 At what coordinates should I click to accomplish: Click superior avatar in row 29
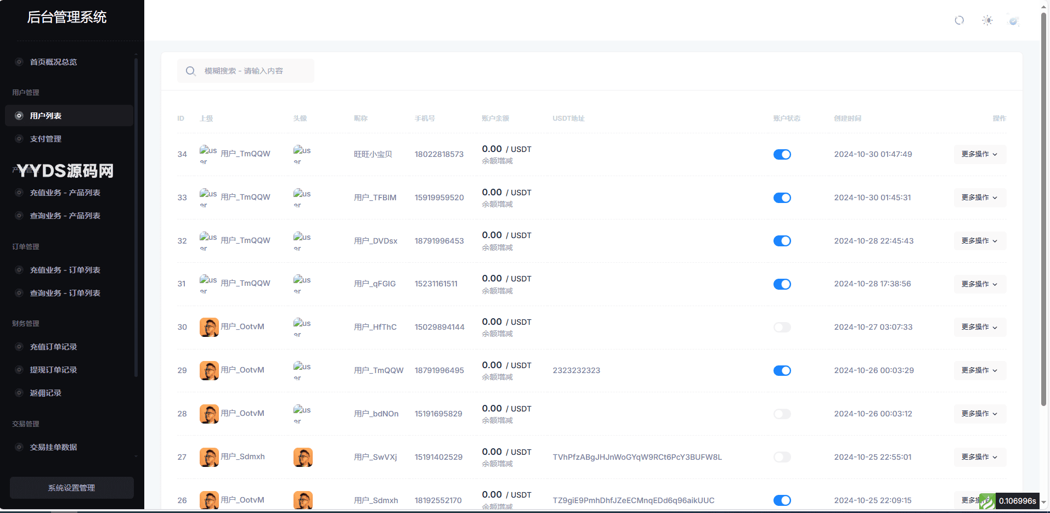(209, 370)
